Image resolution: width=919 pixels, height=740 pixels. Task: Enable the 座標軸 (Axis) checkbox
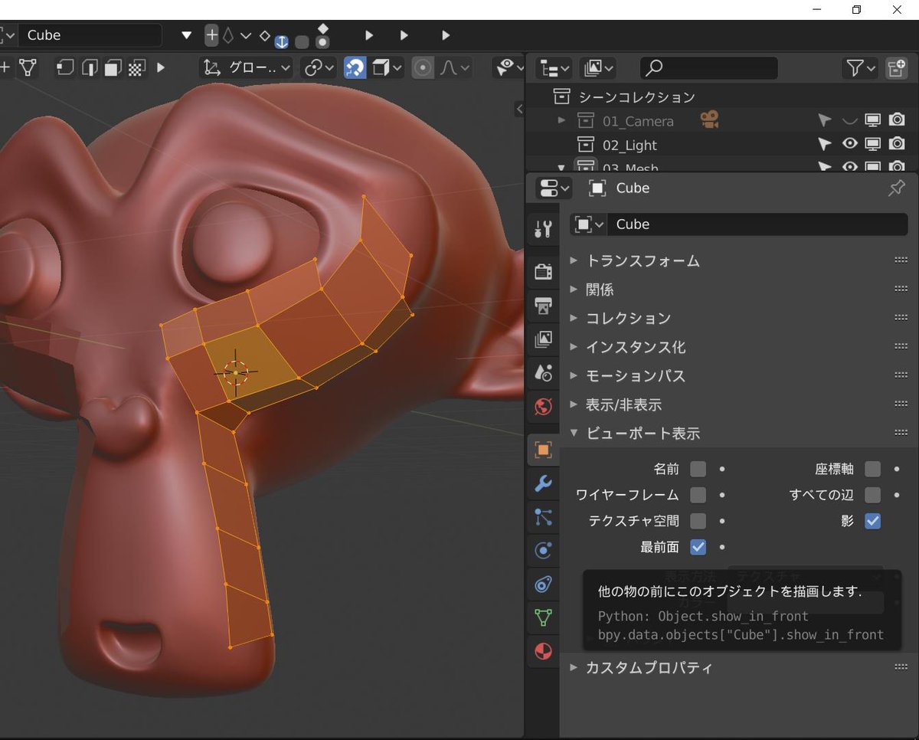pyautogui.click(x=872, y=469)
